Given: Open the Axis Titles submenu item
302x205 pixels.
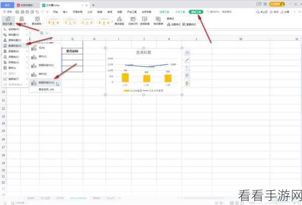Looking at the screenshot, I should pos(15,35).
